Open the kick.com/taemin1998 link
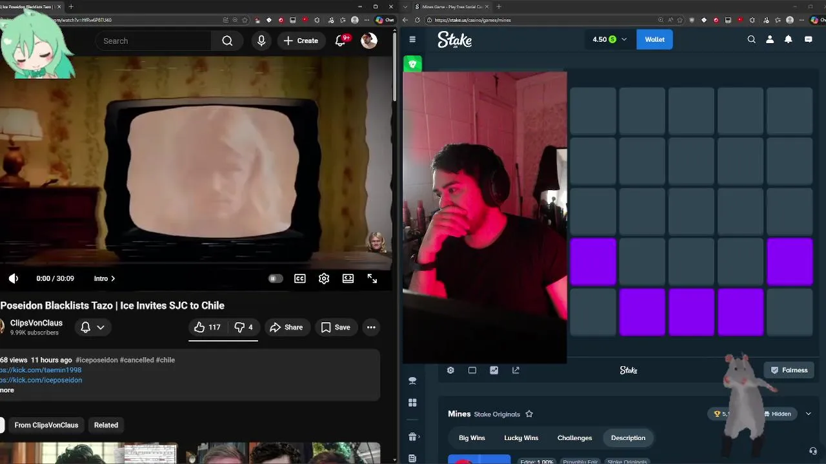This screenshot has width=826, height=464. pyautogui.click(x=41, y=370)
